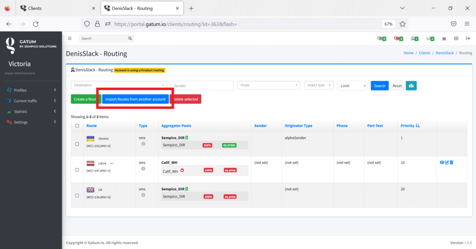Open the Limit dropdown

pyautogui.click(x=352, y=86)
